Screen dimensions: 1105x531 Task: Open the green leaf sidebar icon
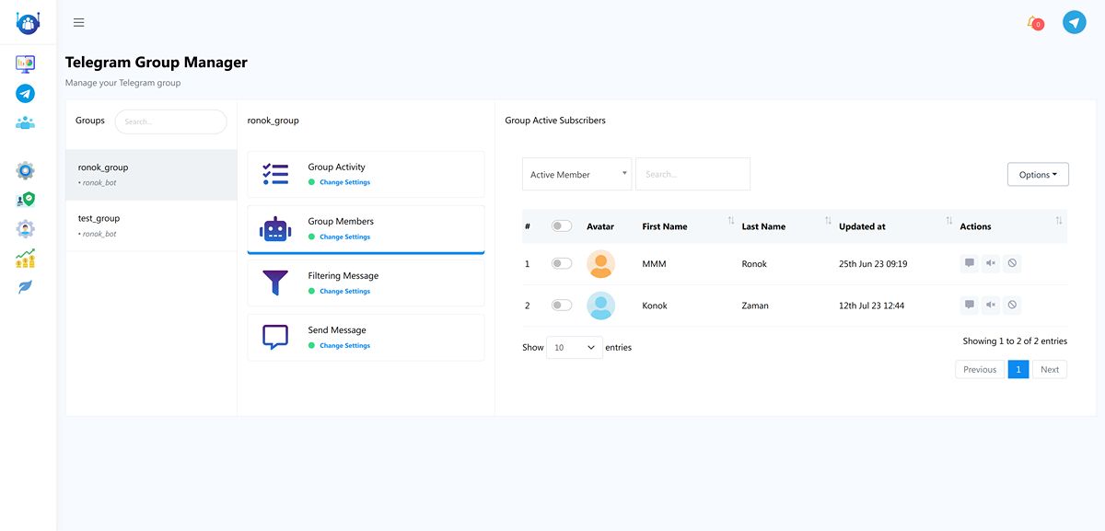point(26,287)
